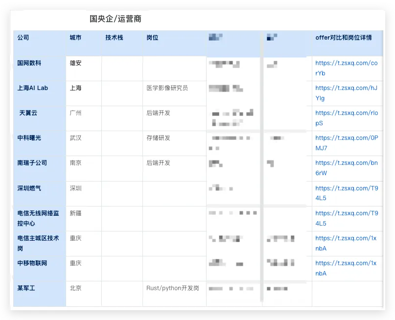The height and width of the screenshot is (320, 395).
Task: Select the Rust/python开发岗 cell
Action: (x=172, y=288)
